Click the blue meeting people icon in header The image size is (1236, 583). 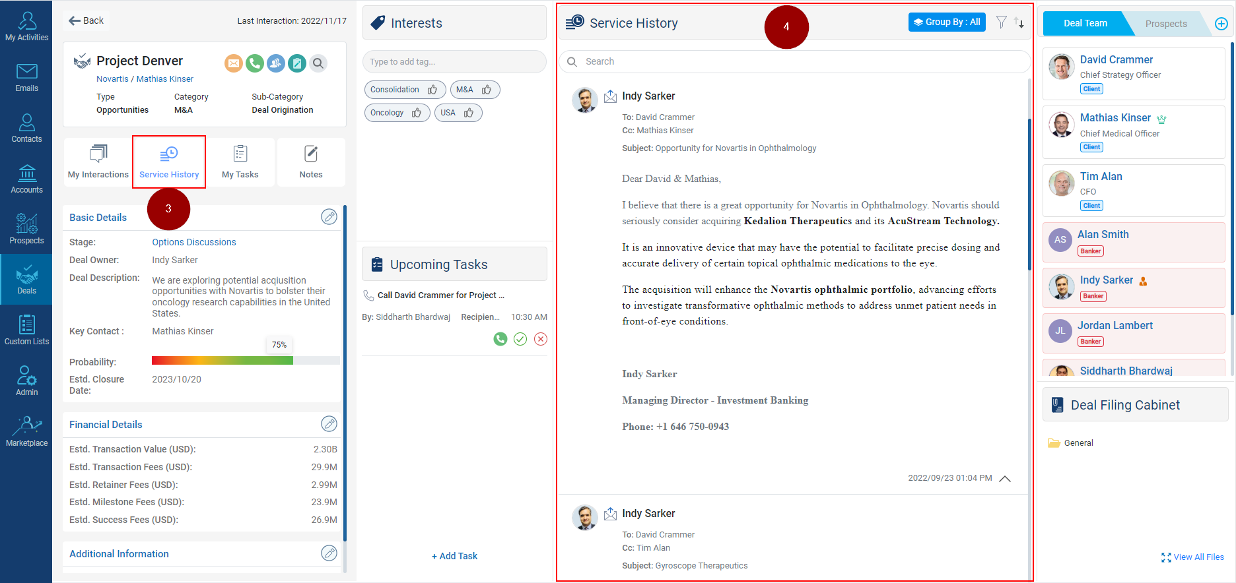point(276,63)
